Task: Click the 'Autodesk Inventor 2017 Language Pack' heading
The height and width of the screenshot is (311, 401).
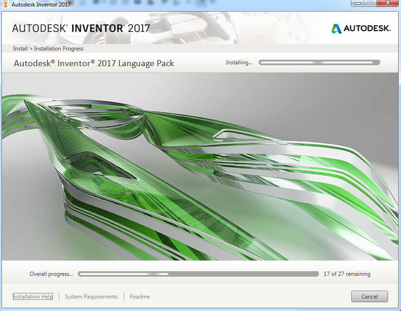Action: (94, 63)
